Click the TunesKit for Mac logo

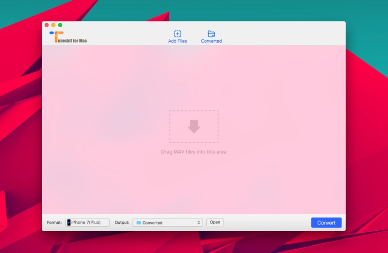click(68, 37)
